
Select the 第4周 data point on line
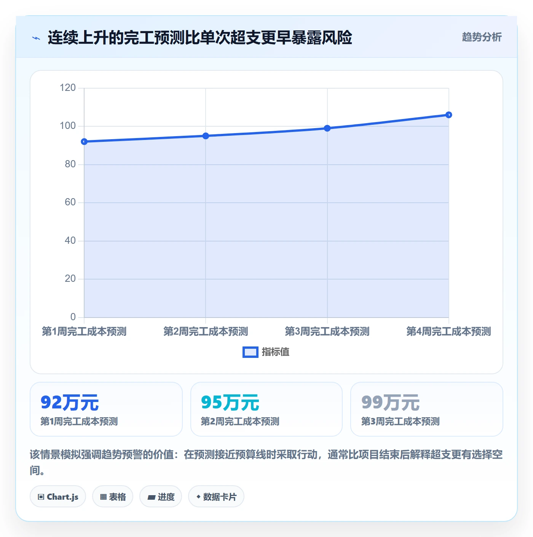448,115
